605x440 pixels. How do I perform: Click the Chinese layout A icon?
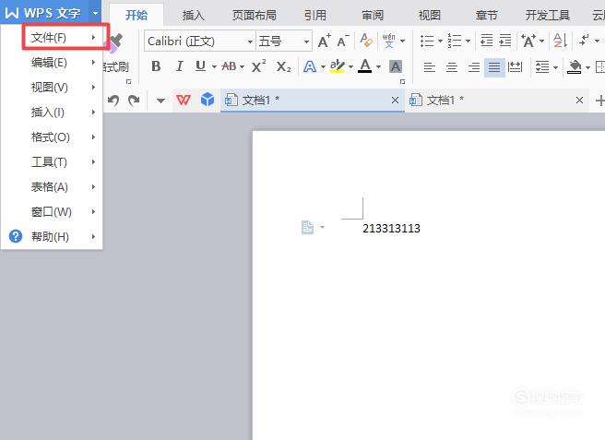[x=528, y=41]
